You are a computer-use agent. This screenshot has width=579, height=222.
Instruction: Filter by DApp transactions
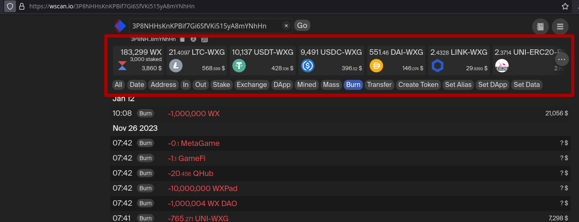(282, 85)
